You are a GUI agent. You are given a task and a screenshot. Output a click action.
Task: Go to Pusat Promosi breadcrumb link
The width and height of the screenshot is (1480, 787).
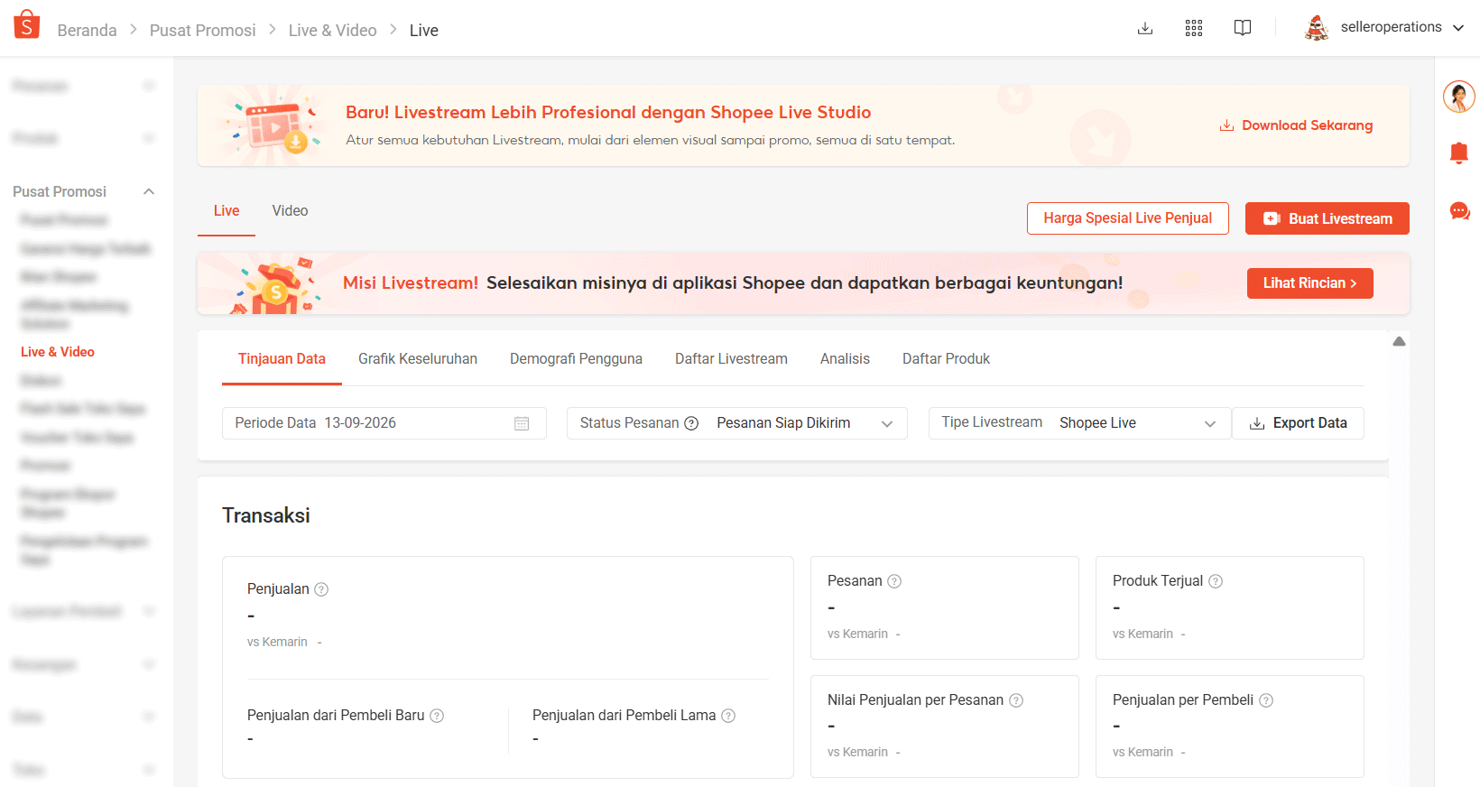tap(203, 31)
